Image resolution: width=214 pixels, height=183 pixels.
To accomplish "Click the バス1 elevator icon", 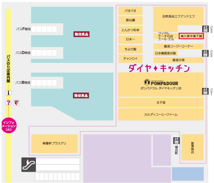I will 205,91.
